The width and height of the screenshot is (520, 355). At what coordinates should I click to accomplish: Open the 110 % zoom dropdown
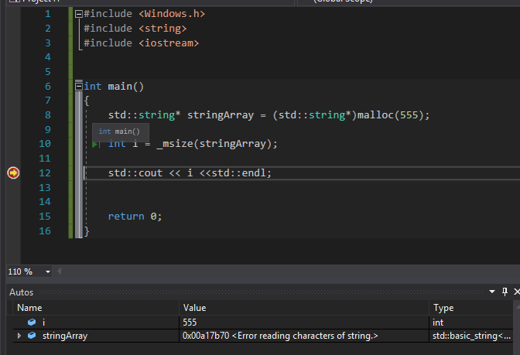(x=48, y=271)
